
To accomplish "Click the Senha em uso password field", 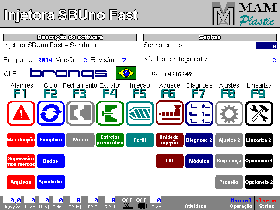I will pyautogui.click(x=266, y=45).
